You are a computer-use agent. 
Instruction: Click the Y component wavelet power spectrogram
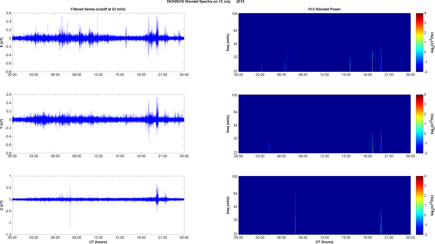[324, 124]
